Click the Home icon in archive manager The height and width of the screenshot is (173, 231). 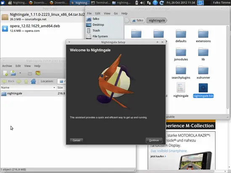pos(33,81)
